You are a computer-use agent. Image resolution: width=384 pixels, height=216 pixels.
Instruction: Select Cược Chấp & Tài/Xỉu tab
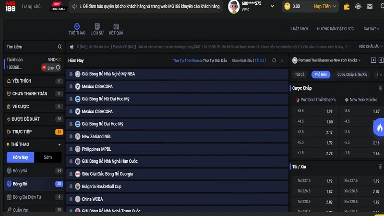click(x=352, y=74)
